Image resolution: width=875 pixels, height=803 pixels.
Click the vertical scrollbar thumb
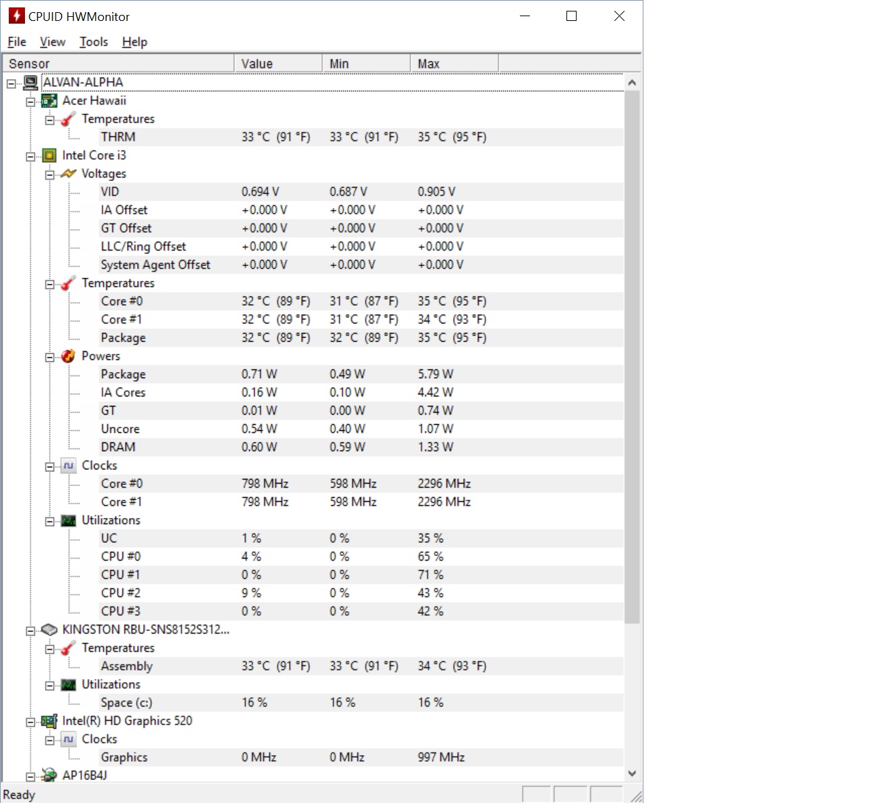tap(632, 357)
